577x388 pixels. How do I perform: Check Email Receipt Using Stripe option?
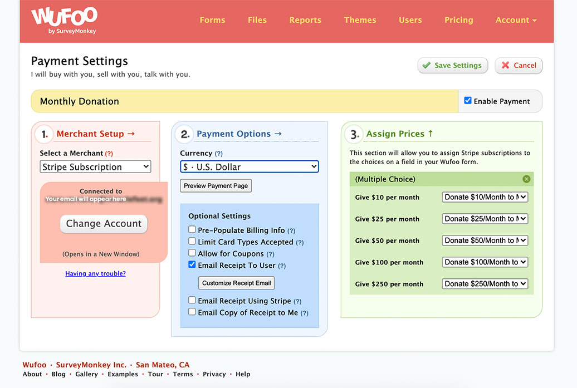192,300
